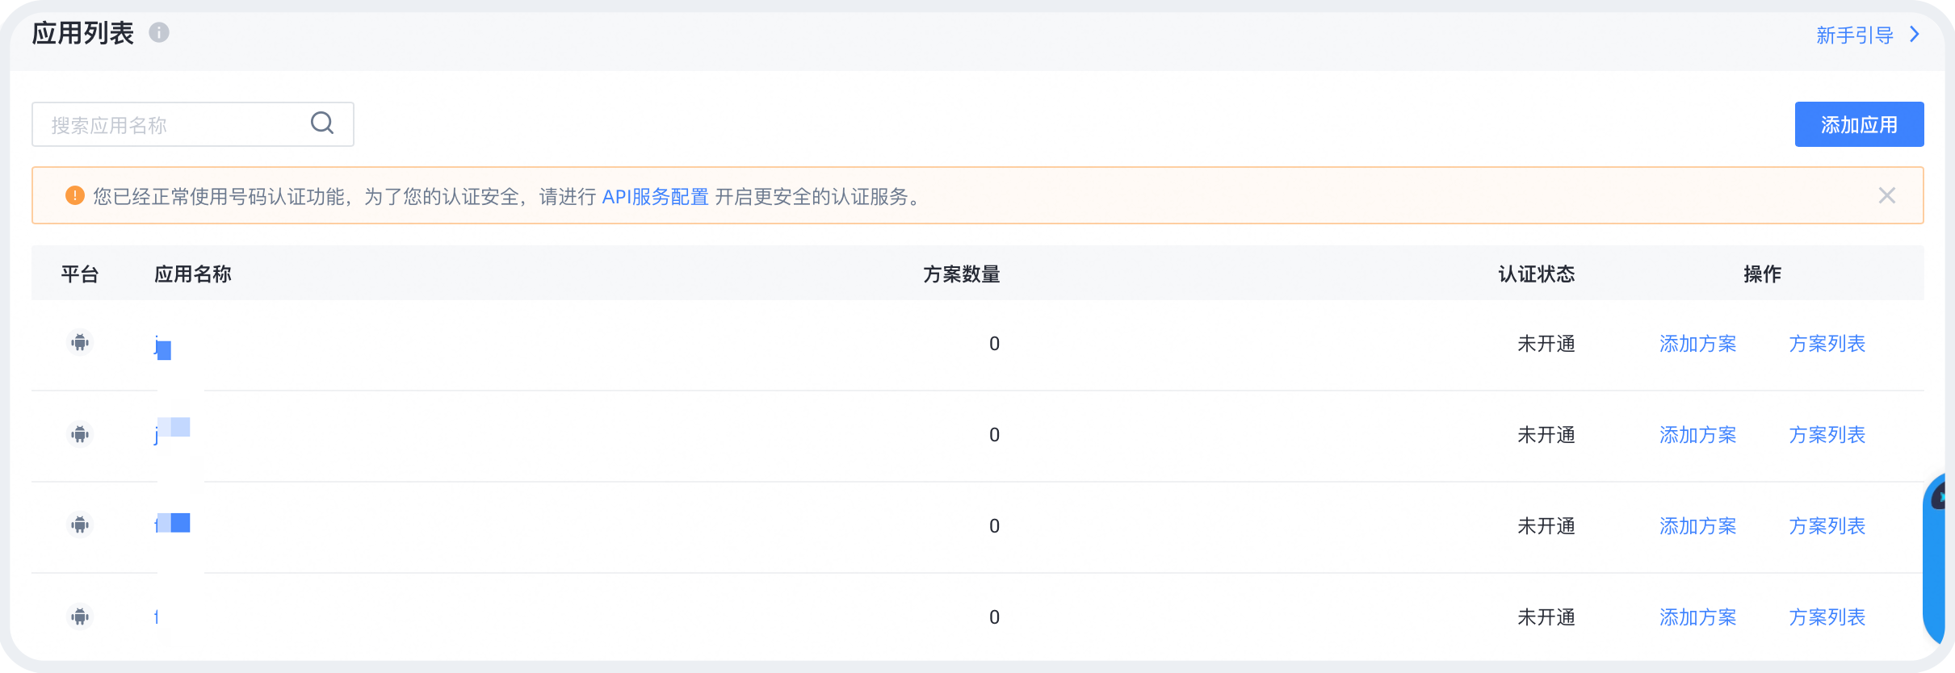This screenshot has width=1955, height=673.
Task: Open 方案列表 for the third row
Action: pos(1827,526)
